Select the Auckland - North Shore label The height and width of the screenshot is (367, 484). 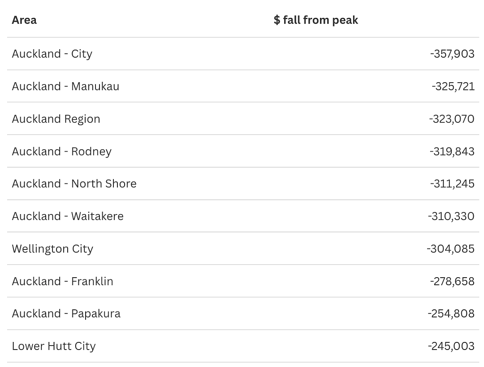point(74,184)
